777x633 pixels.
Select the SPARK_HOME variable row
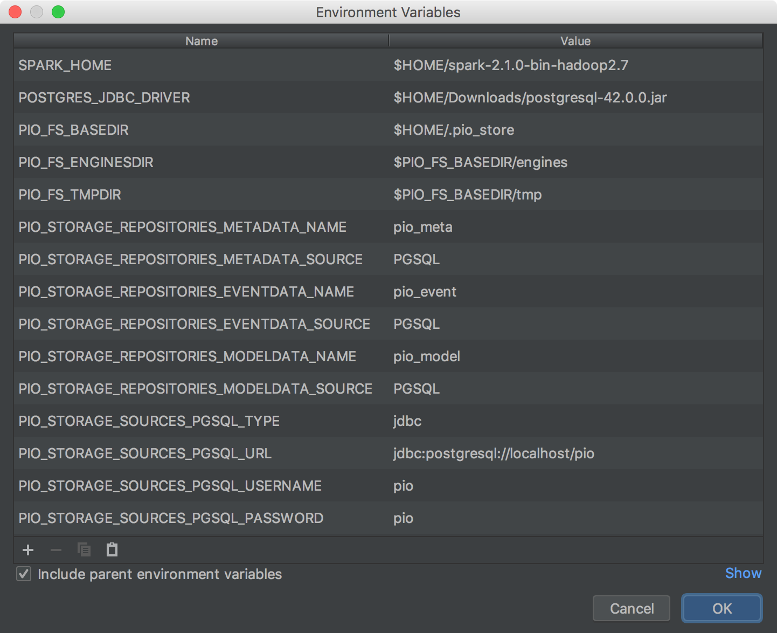(65, 65)
